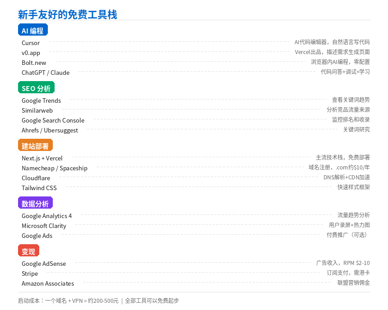Click description Vercel出品，描述需求生成页面

point(333,52)
